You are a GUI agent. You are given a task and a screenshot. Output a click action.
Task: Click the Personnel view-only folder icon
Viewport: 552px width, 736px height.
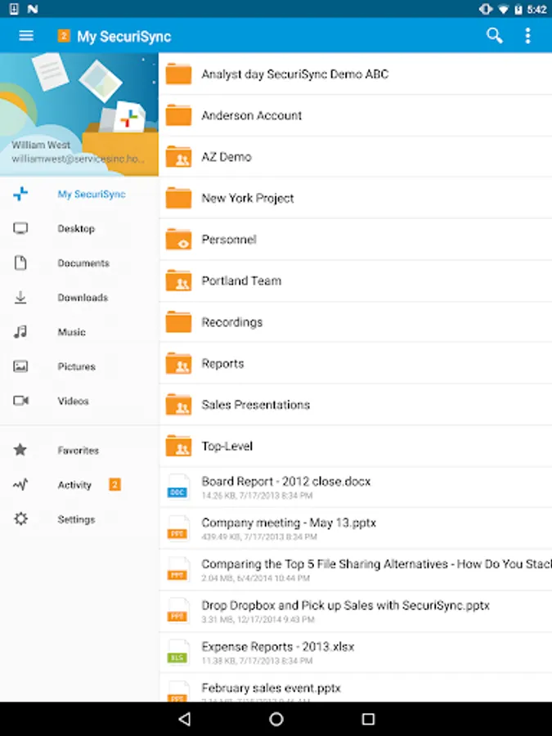179,239
